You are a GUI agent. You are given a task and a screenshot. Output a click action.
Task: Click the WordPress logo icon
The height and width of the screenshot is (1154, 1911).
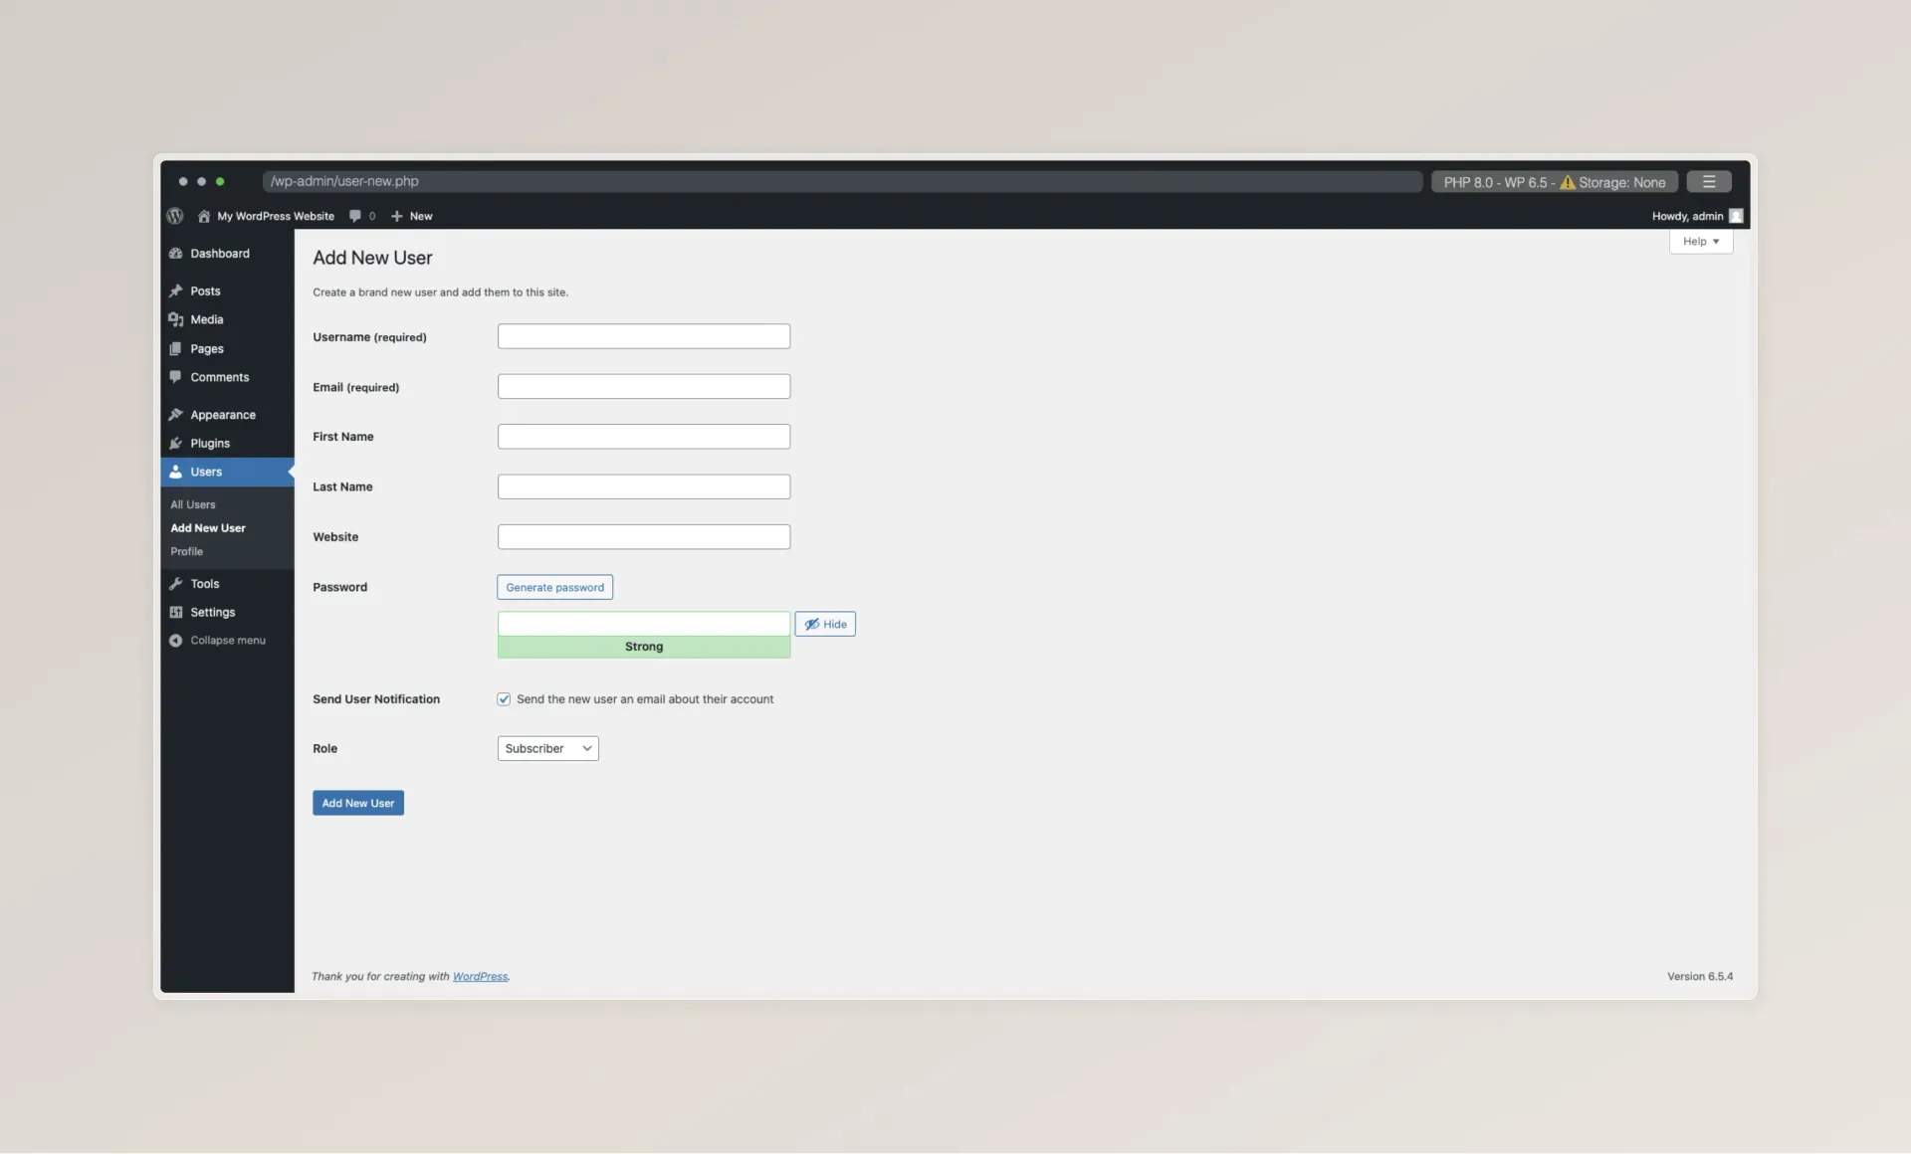tap(175, 216)
